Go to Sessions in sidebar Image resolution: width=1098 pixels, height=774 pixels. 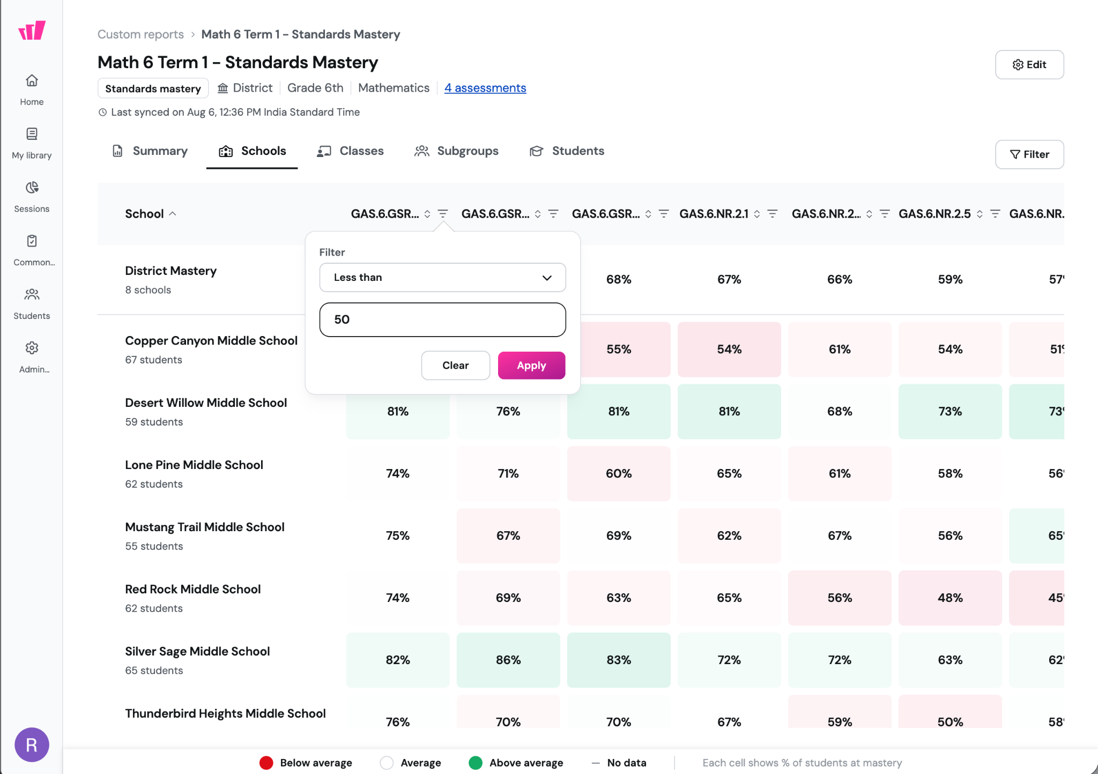(x=32, y=197)
